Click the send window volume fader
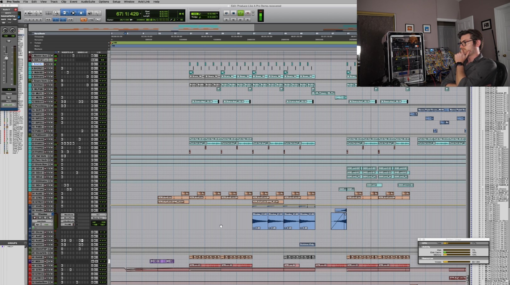Screen dimensions: 510x285 click(6, 58)
